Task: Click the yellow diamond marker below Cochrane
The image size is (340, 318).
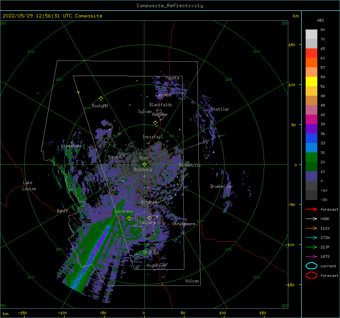Action: [x=130, y=219]
